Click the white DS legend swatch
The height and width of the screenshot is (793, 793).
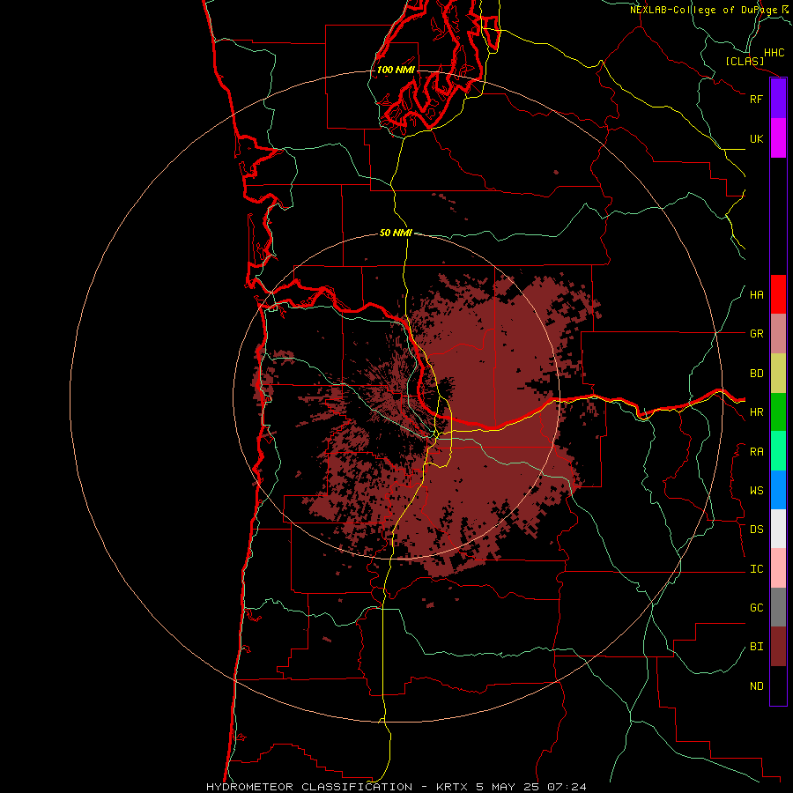coord(778,529)
